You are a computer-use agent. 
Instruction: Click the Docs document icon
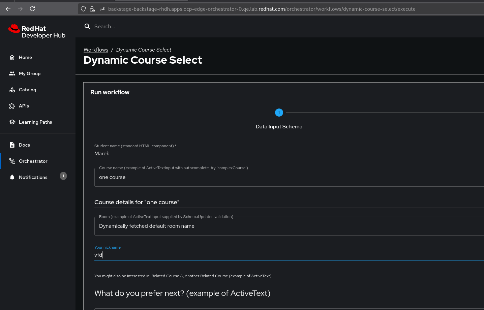[12, 145]
